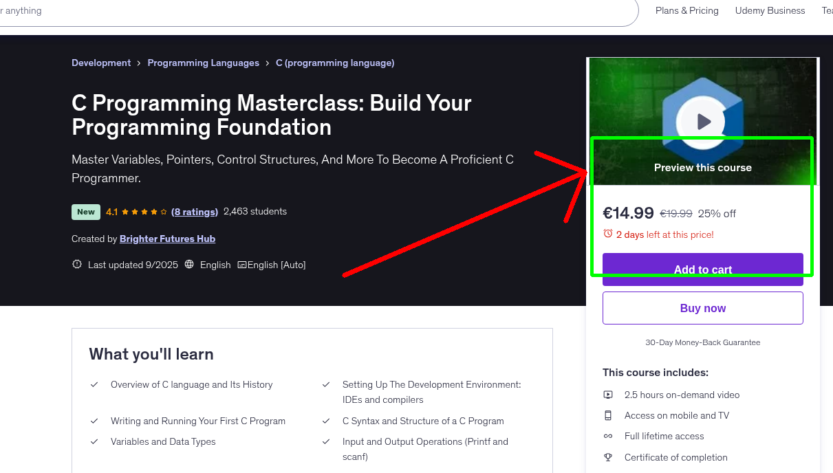Open Plans & Pricing from the top menu
The image size is (833, 473).
coord(686,10)
